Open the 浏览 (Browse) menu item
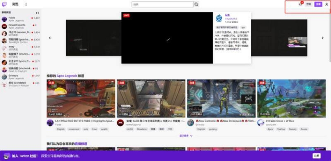 coord(15,4)
